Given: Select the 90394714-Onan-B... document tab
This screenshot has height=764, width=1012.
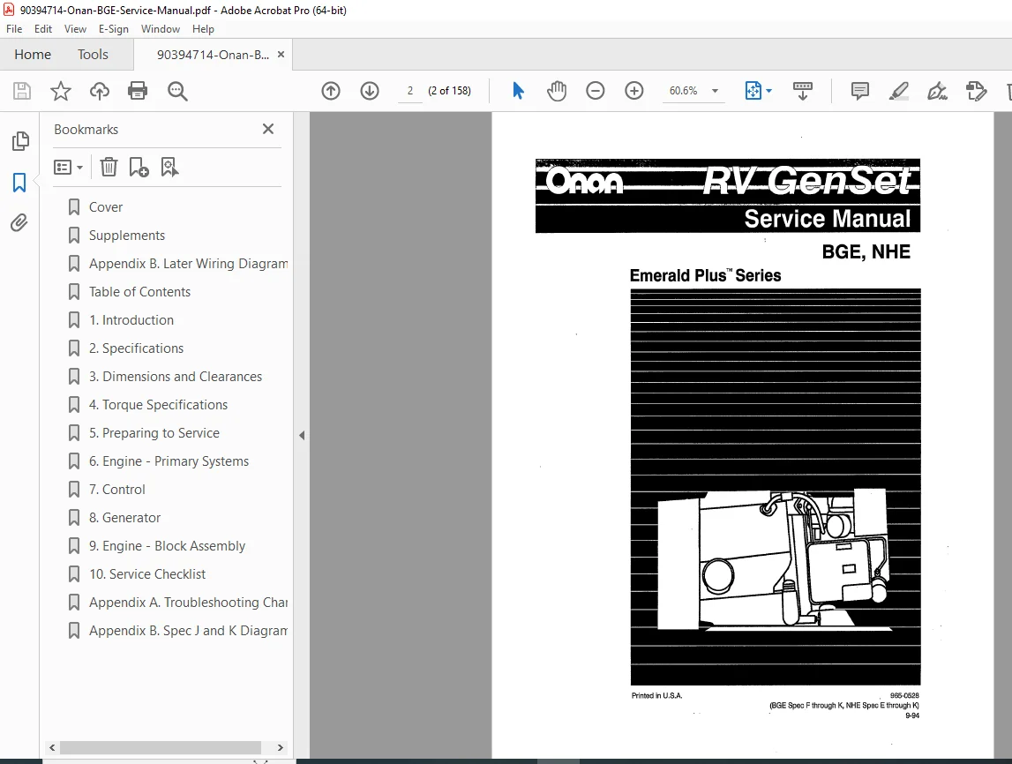Looking at the screenshot, I should [213, 55].
